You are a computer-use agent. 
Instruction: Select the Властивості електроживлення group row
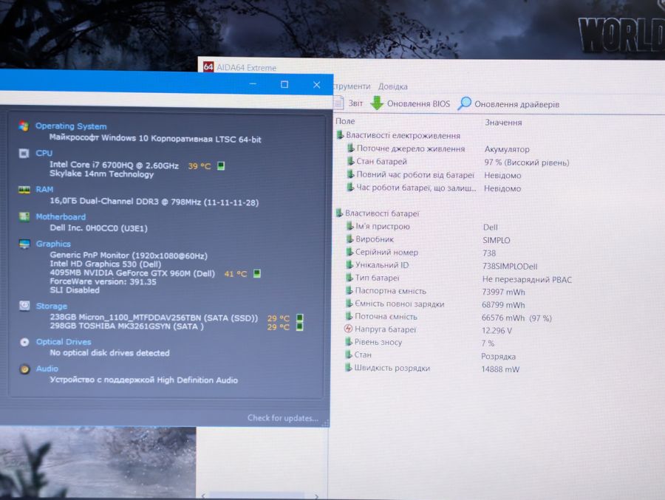coord(399,135)
